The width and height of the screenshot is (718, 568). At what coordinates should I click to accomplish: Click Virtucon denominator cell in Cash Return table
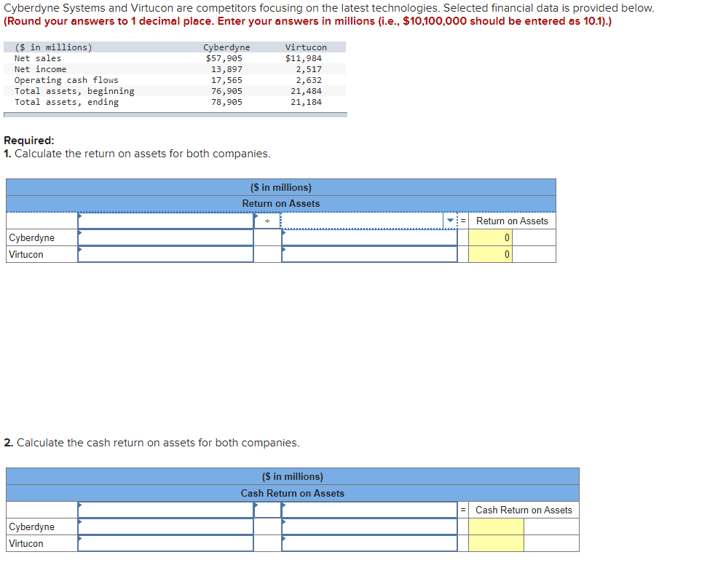click(x=369, y=543)
